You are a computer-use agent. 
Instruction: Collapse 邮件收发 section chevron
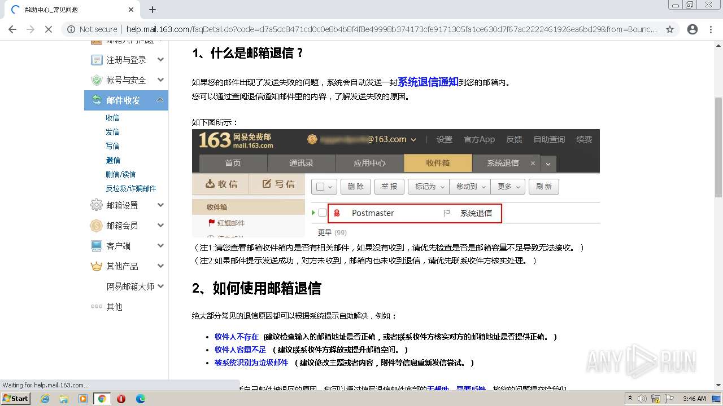click(160, 100)
